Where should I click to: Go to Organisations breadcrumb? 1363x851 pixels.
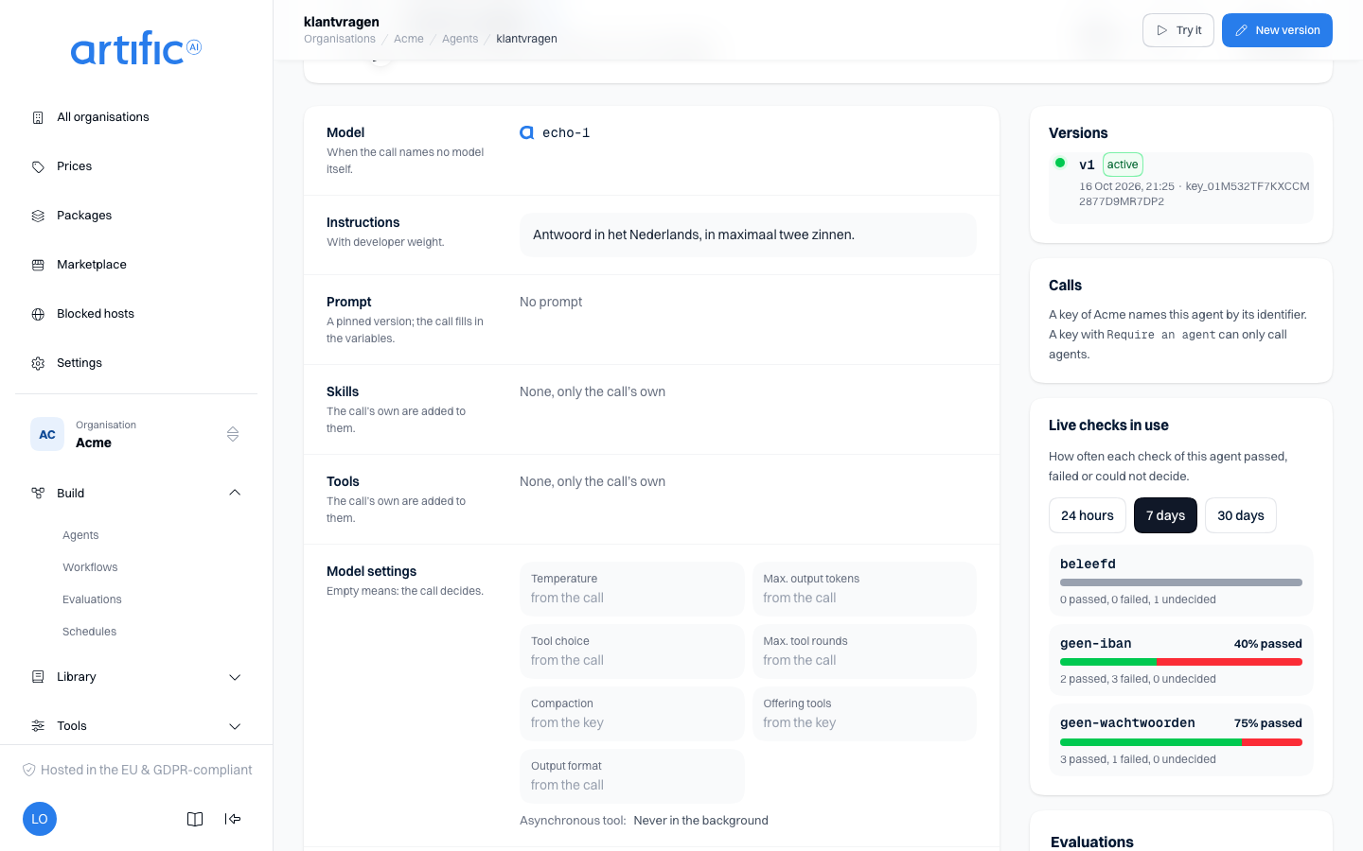point(340,39)
